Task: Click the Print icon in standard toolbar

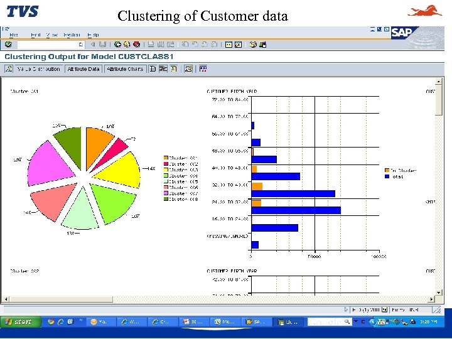Action: click(x=151, y=45)
